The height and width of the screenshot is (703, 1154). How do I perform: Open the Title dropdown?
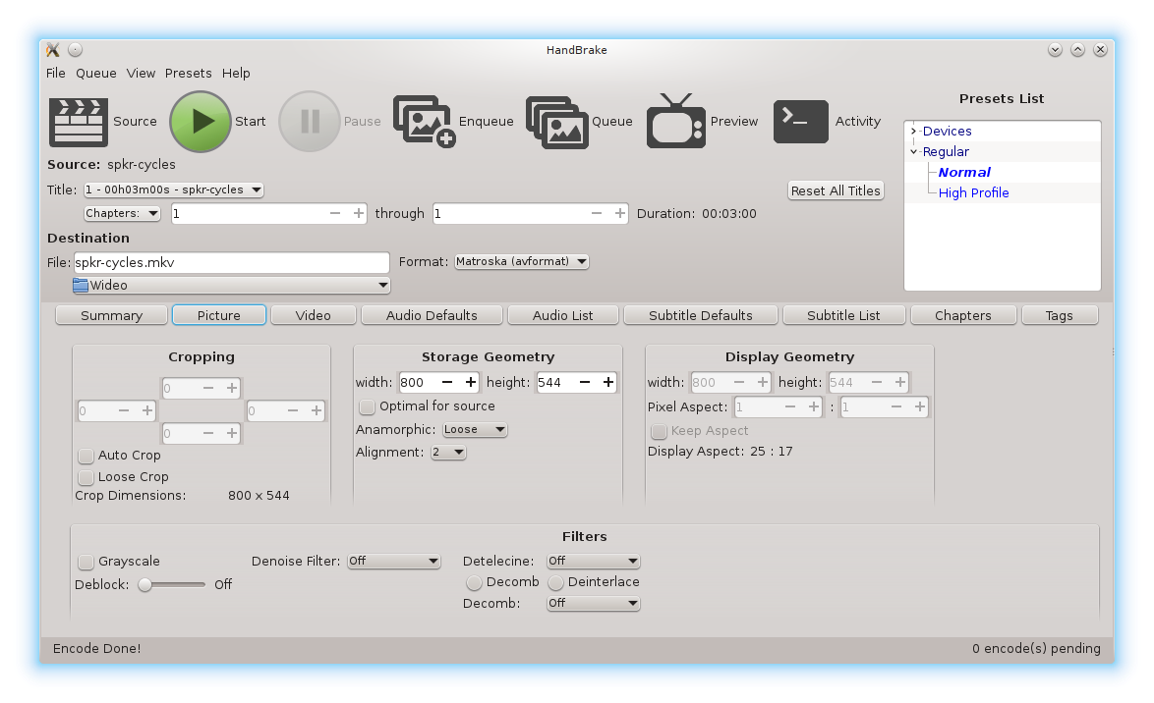(174, 189)
